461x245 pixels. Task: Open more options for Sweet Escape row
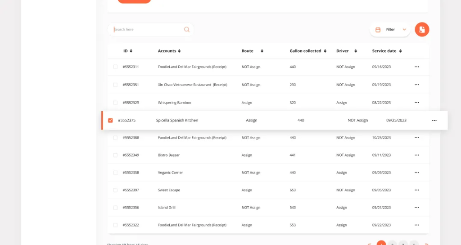pos(416,190)
